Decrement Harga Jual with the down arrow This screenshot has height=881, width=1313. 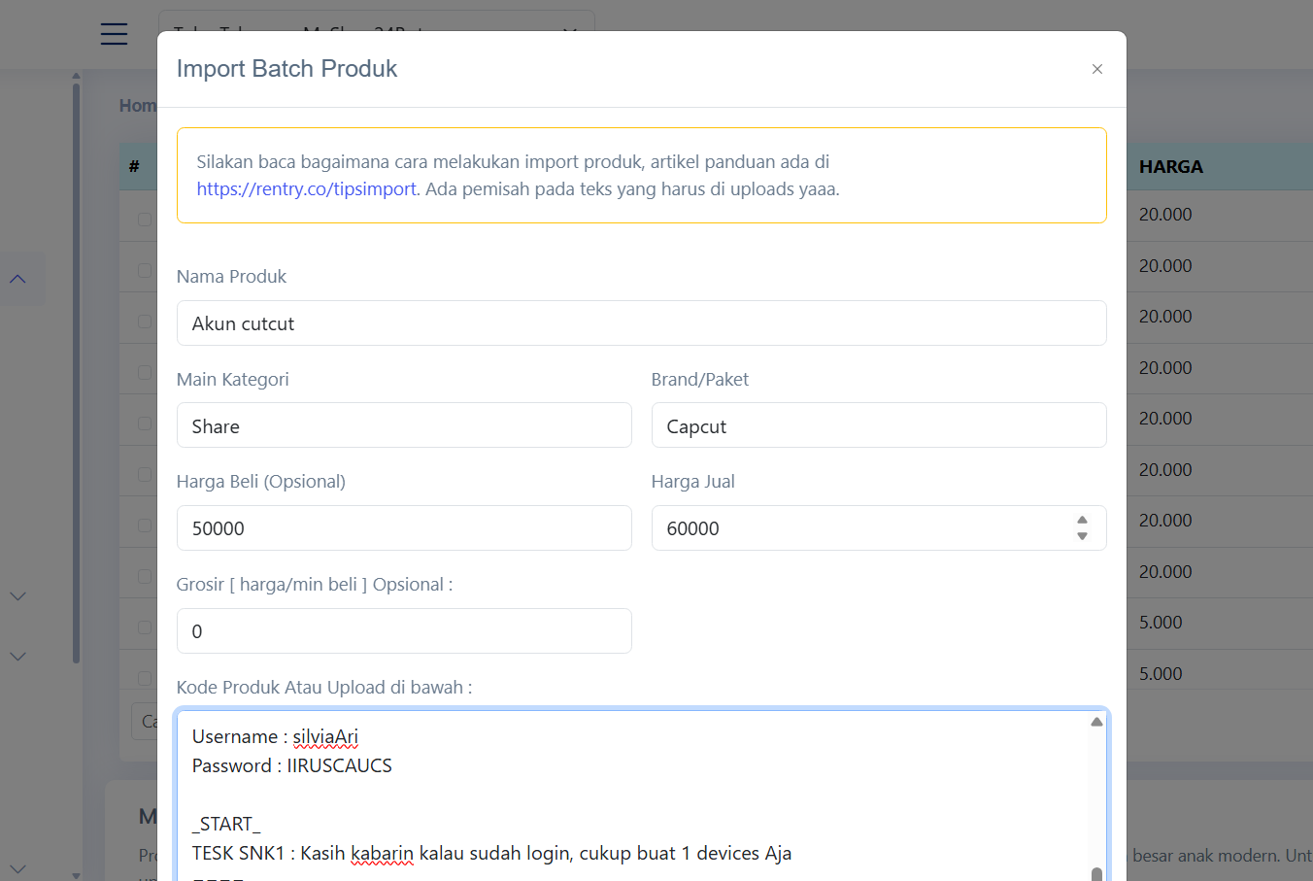pos(1082,534)
